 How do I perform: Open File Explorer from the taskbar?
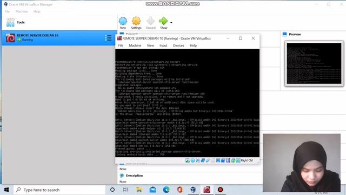[139, 190]
